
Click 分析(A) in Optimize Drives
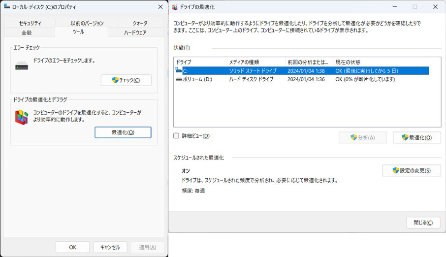tap(363, 138)
